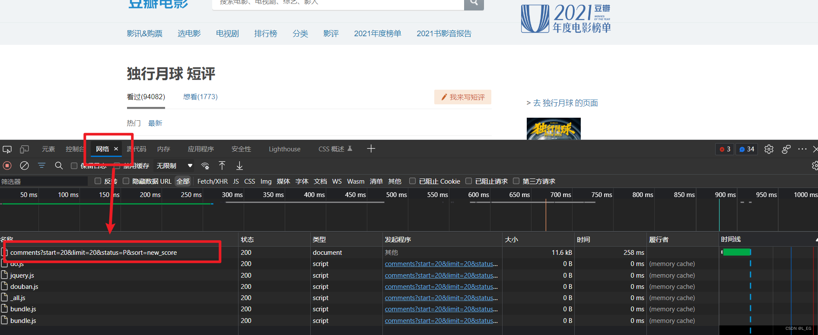Close the 网络 tab with its X
818x335 pixels.
116,149
